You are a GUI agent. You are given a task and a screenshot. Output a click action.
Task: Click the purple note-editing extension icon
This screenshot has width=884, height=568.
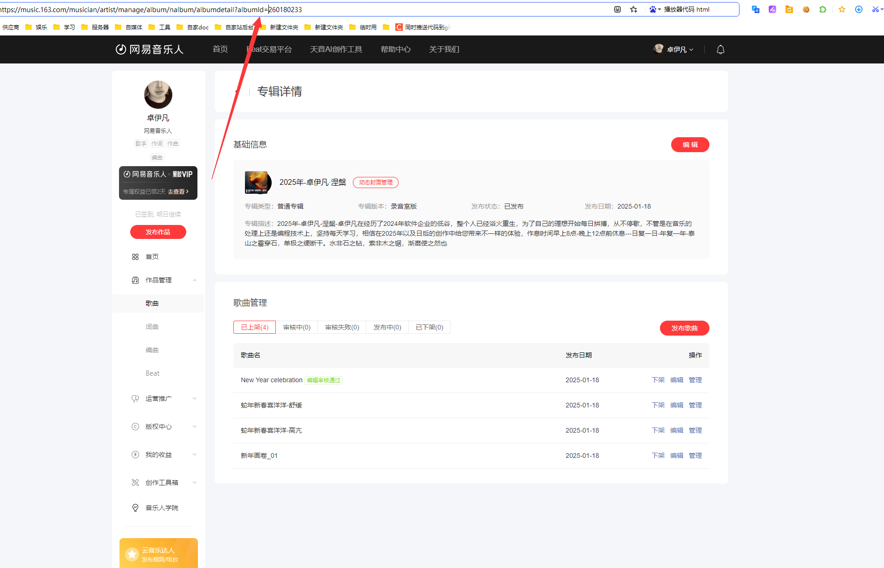tap(772, 9)
